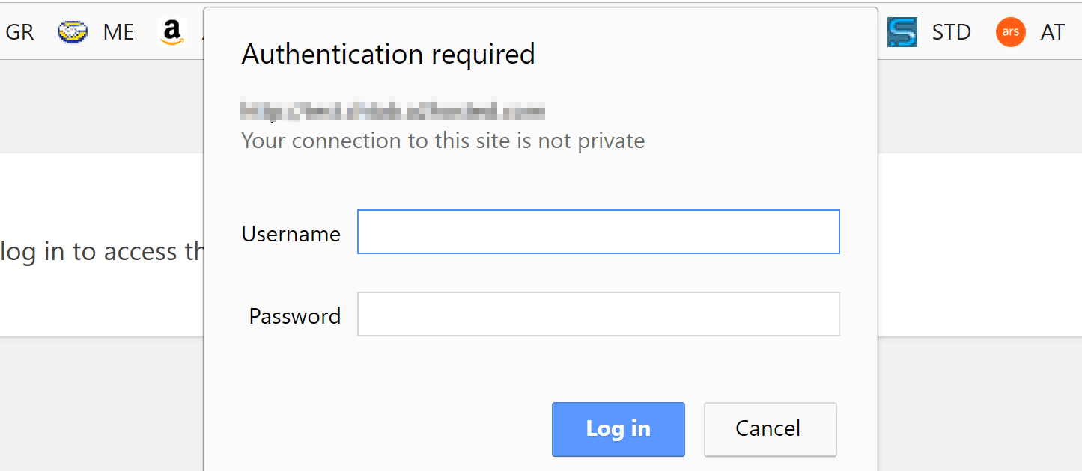Viewport: 1082px width, 471px height.
Task: Click the round favicon beside the ME bookmark
Action: (x=73, y=31)
